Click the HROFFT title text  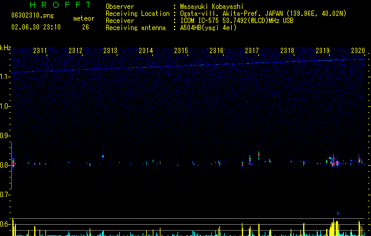60,5
